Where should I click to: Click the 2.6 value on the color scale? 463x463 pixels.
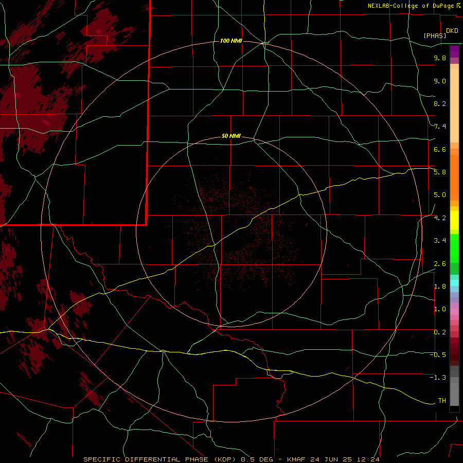coord(440,264)
